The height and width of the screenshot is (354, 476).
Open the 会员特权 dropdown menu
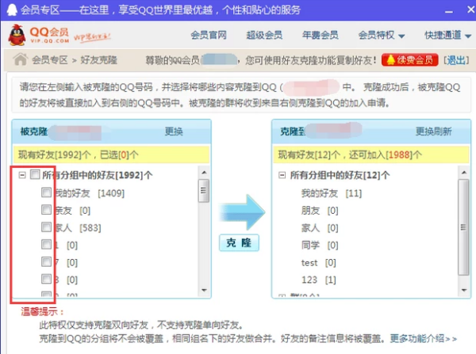coord(382,35)
